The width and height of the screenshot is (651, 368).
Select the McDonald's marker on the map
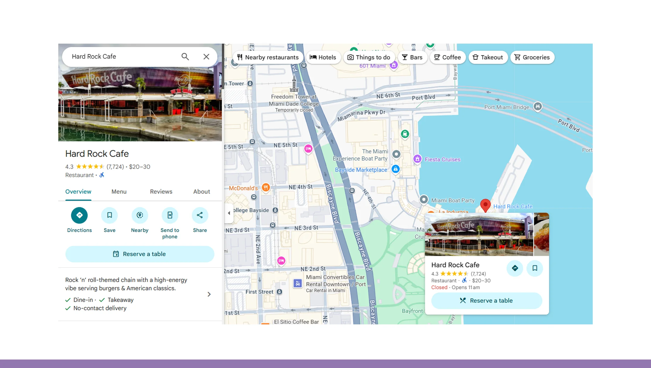click(x=265, y=188)
